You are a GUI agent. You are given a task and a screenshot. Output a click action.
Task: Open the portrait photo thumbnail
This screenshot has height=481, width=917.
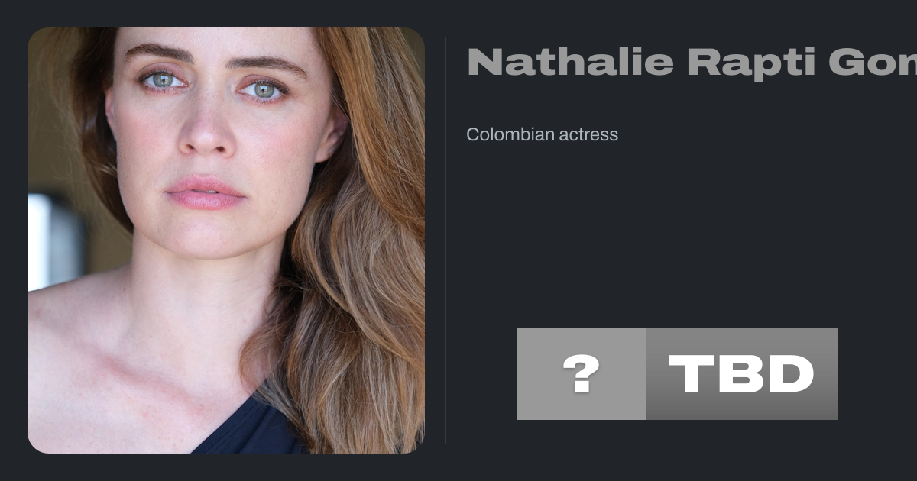click(226, 240)
